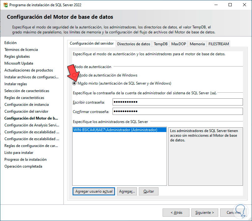Click Configuración de Analysis Servi... step

coord(32,125)
